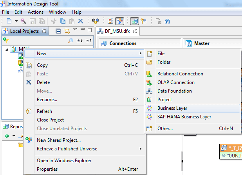Select Folder in the New submenu
Viewport: 242px width, 175px height.
[192, 62]
